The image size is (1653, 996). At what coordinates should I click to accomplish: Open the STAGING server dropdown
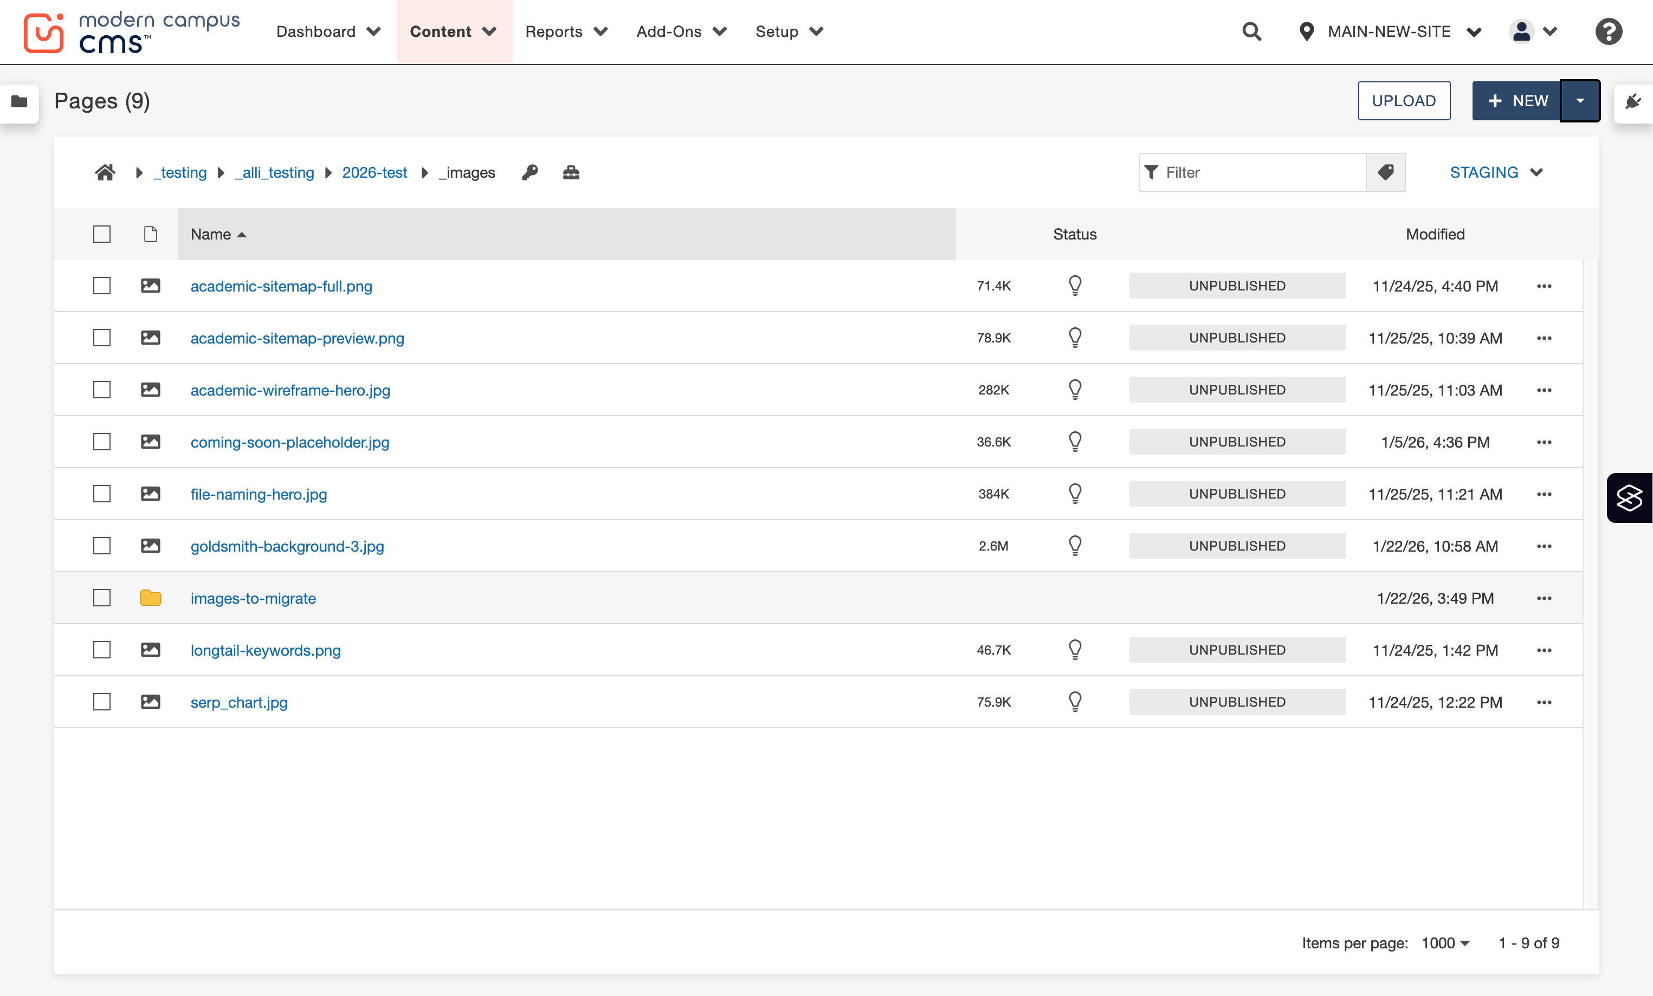click(1496, 172)
